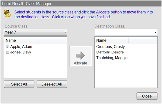
Task: Click the Year 7 source class combo box
Action: 35,32
